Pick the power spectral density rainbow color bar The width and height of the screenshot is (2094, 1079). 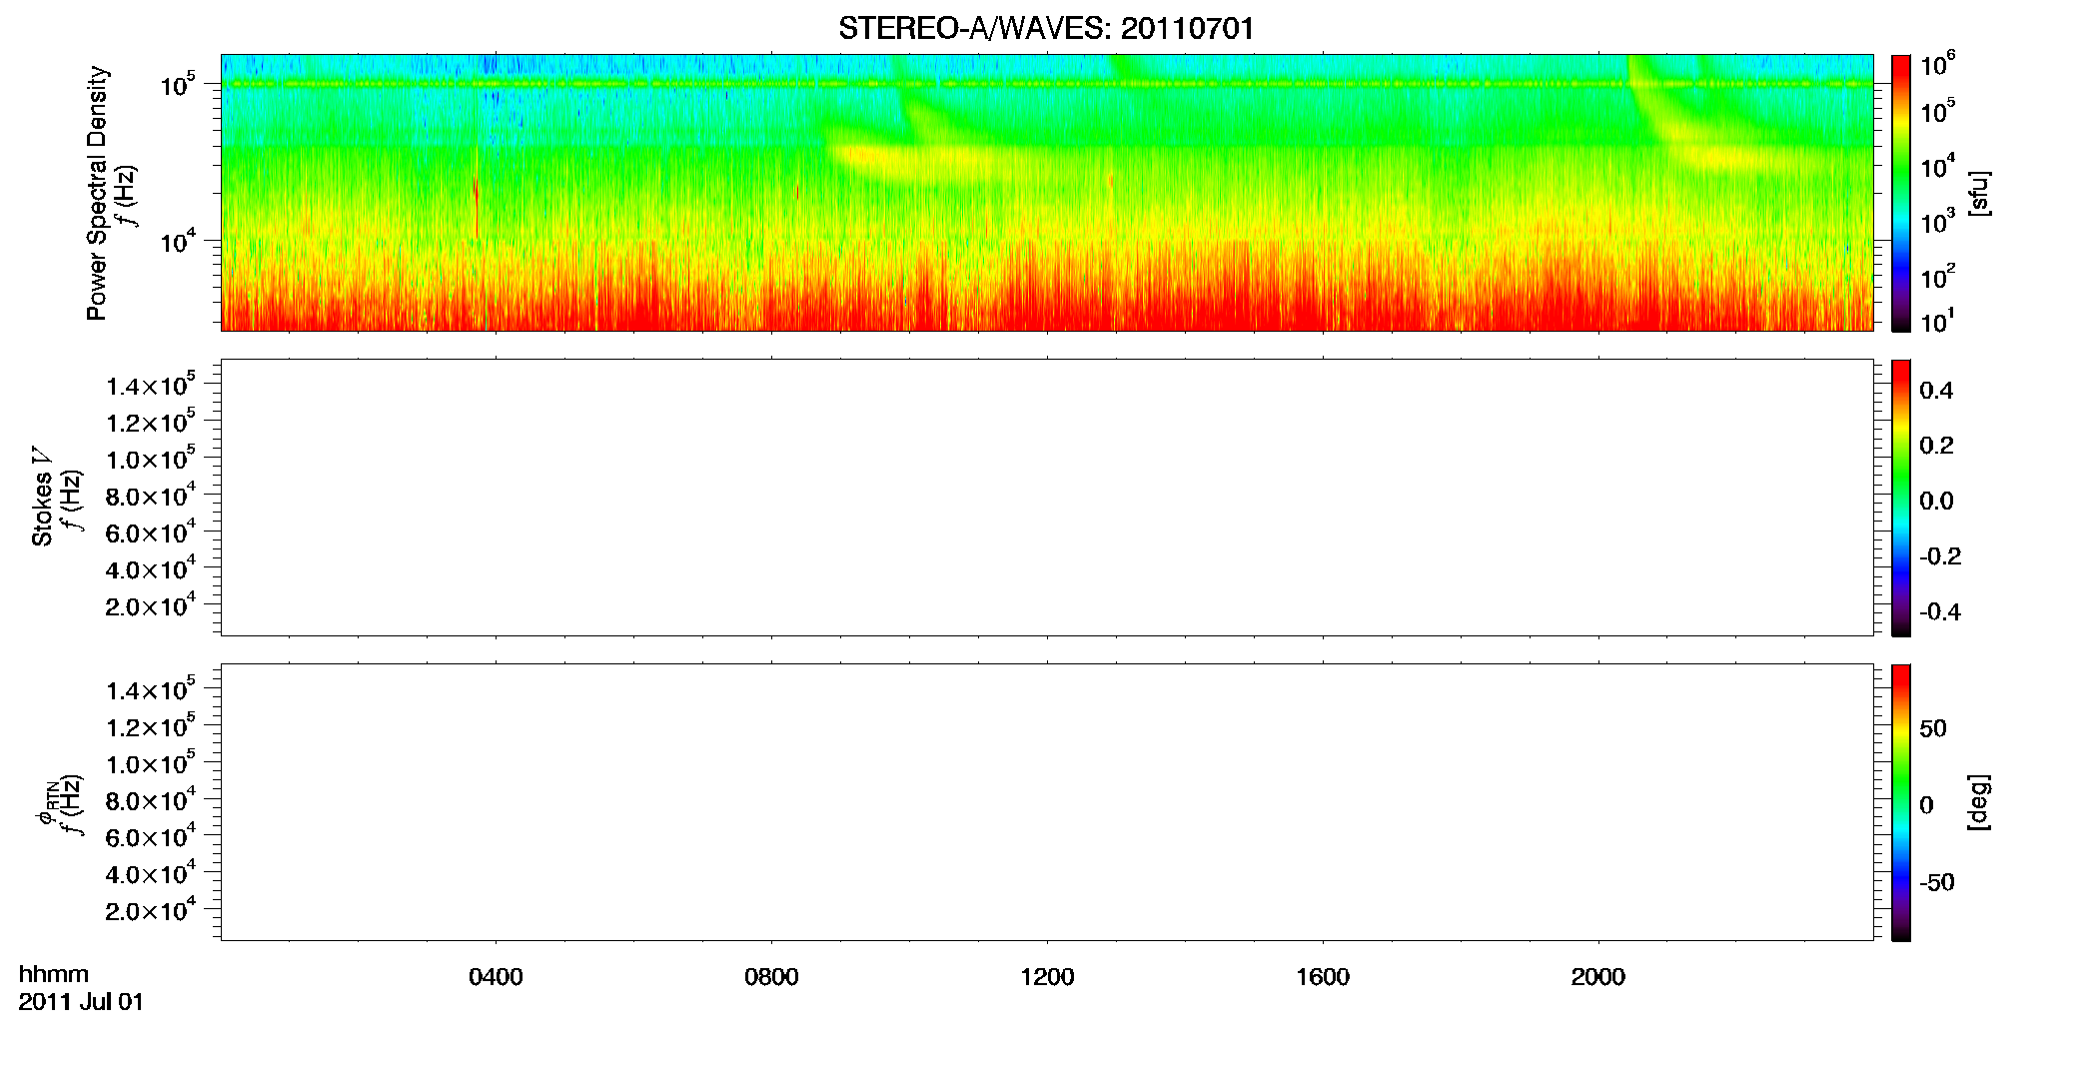click(x=1901, y=193)
